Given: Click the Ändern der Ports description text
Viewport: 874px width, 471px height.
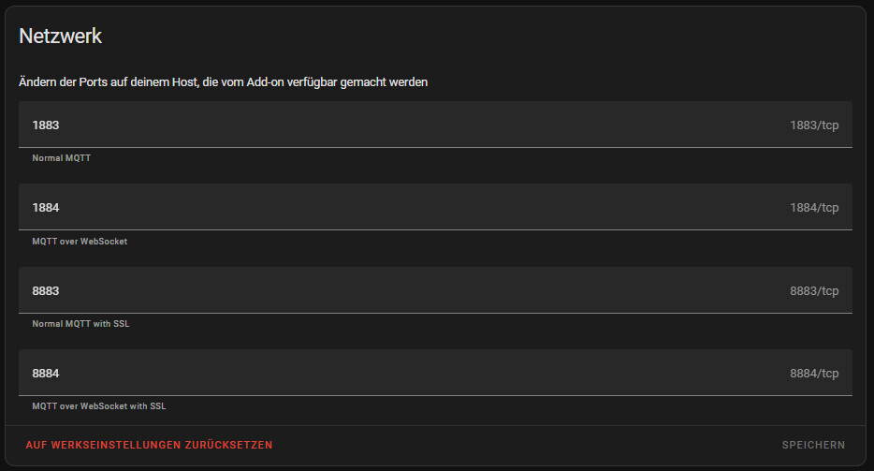Looking at the screenshot, I should tap(223, 82).
